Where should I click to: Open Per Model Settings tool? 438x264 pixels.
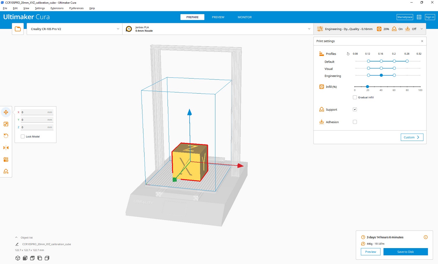click(6, 159)
